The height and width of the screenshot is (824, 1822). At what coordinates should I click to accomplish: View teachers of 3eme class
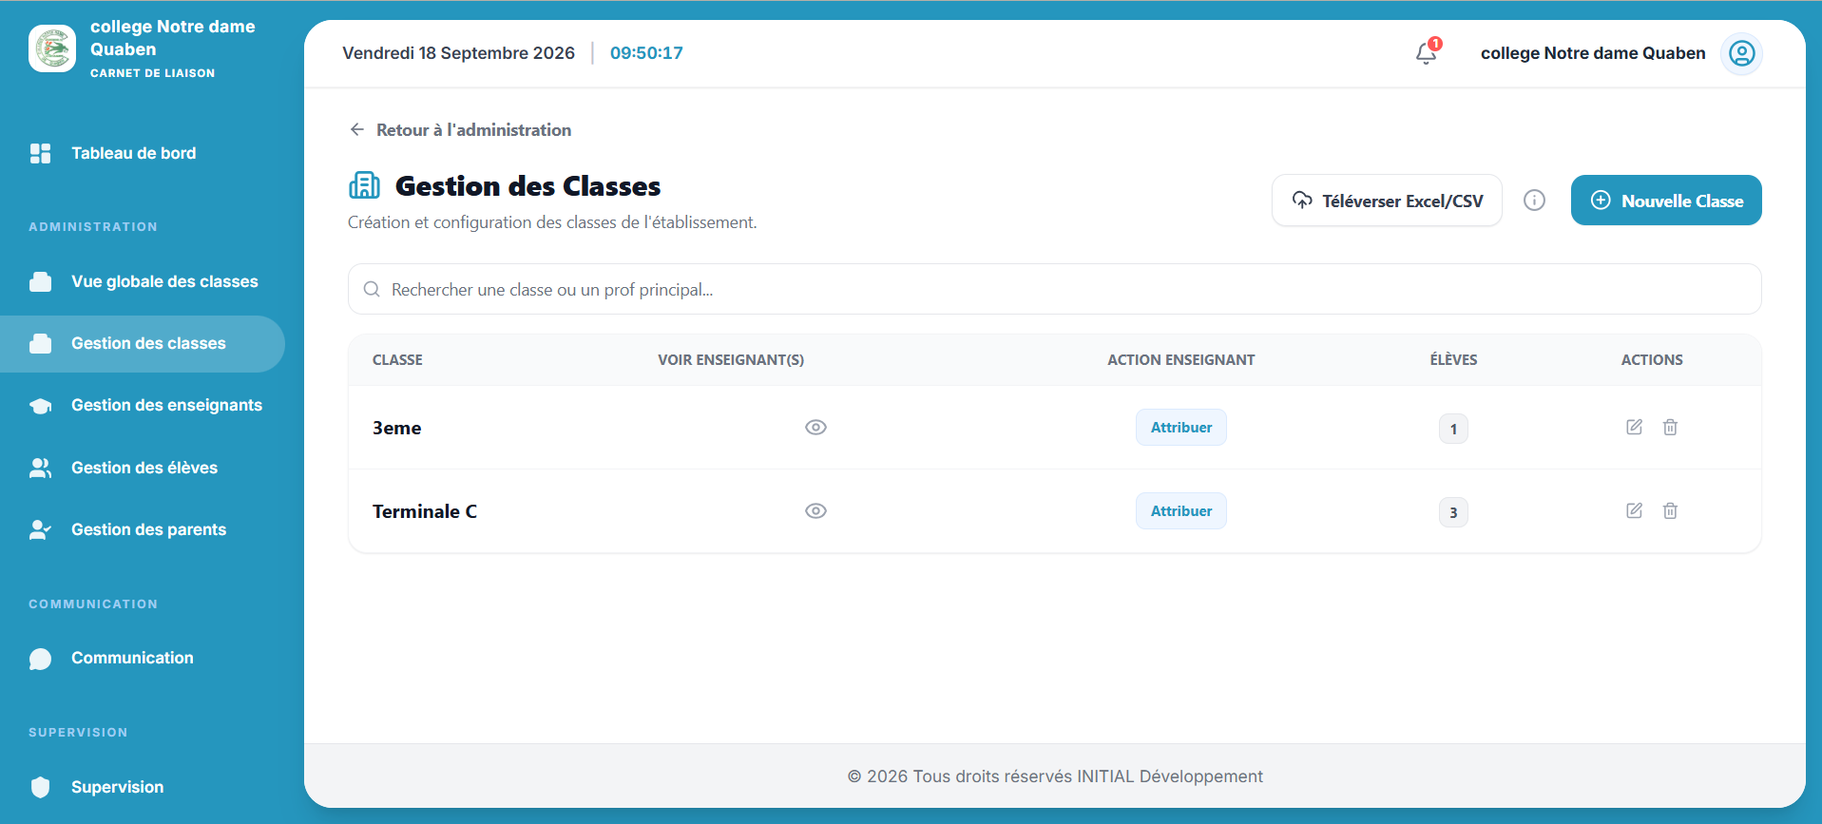point(815,427)
